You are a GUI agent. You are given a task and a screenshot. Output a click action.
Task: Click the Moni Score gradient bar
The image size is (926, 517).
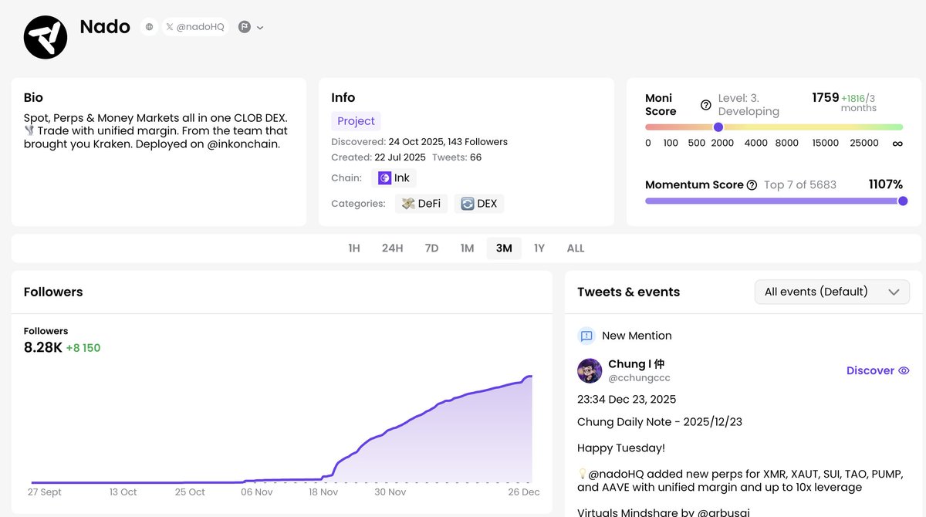[774, 127]
